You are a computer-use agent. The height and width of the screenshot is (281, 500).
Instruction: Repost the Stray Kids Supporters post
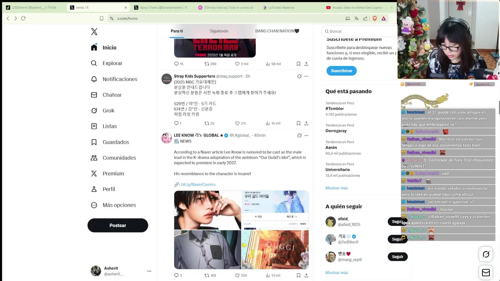pyautogui.click(x=209, y=123)
